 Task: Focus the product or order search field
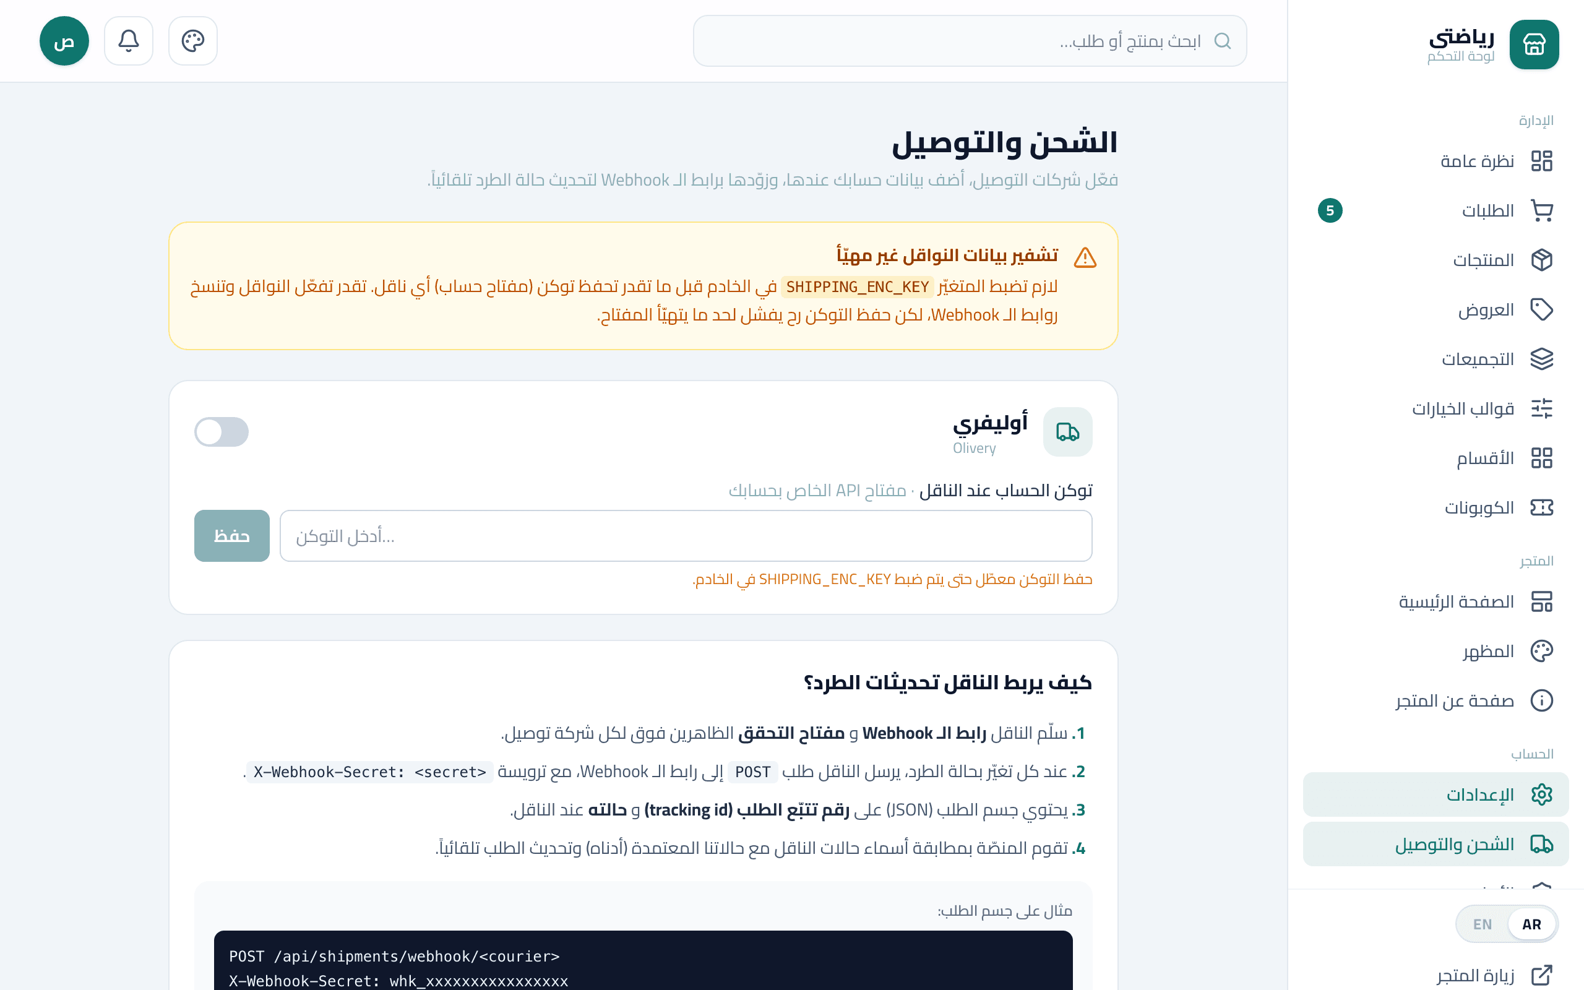pos(970,41)
